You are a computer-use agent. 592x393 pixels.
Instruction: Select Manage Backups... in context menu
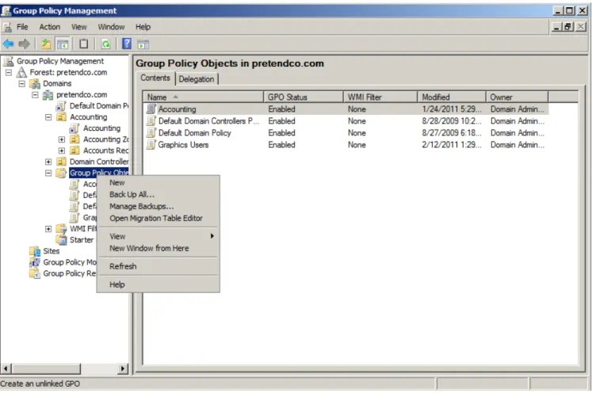159,207
